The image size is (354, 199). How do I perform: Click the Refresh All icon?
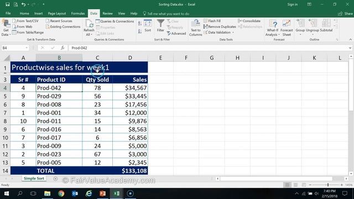(x=89, y=23)
